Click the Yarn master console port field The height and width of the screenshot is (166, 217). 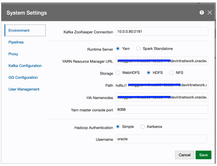162,110
